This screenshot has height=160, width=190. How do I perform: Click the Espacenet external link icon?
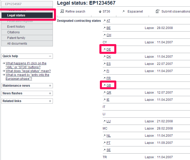tap(123, 12)
